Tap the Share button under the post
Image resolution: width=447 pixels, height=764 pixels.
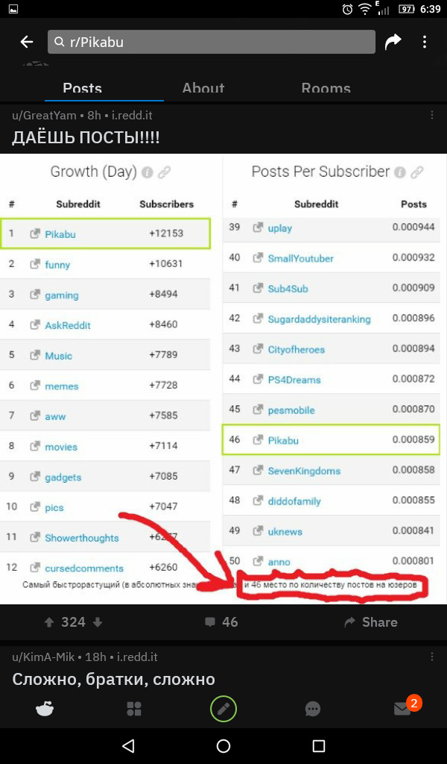pos(370,622)
